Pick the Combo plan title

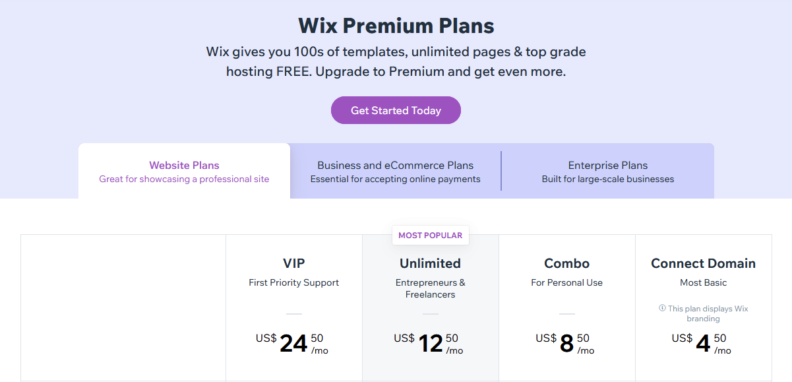pos(567,263)
